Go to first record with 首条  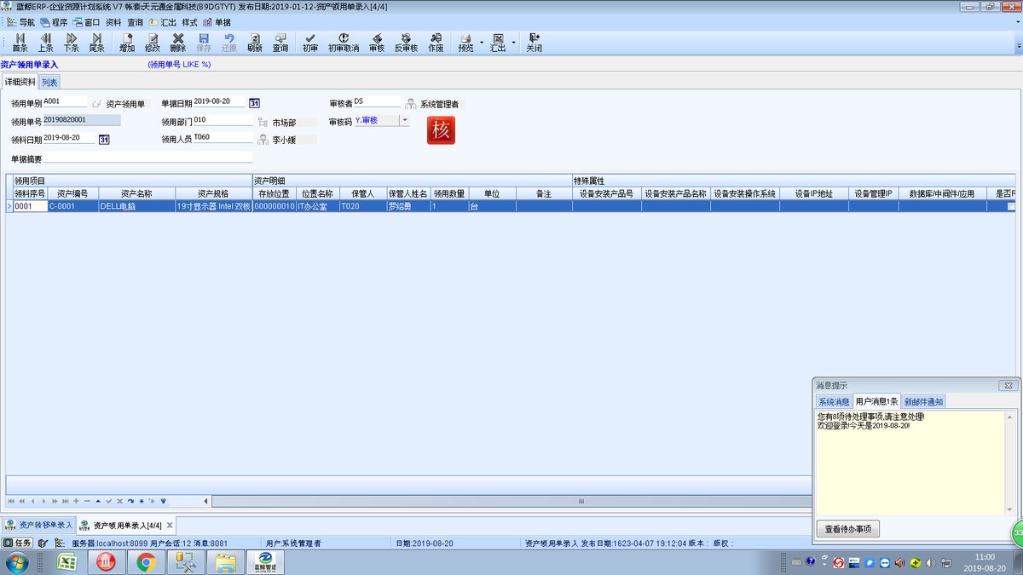point(20,43)
